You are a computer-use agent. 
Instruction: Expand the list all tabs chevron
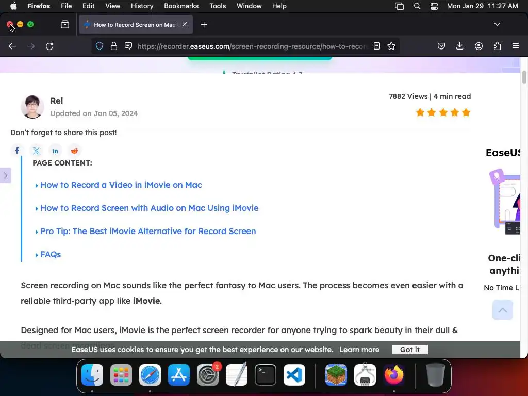tap(497, 24)
